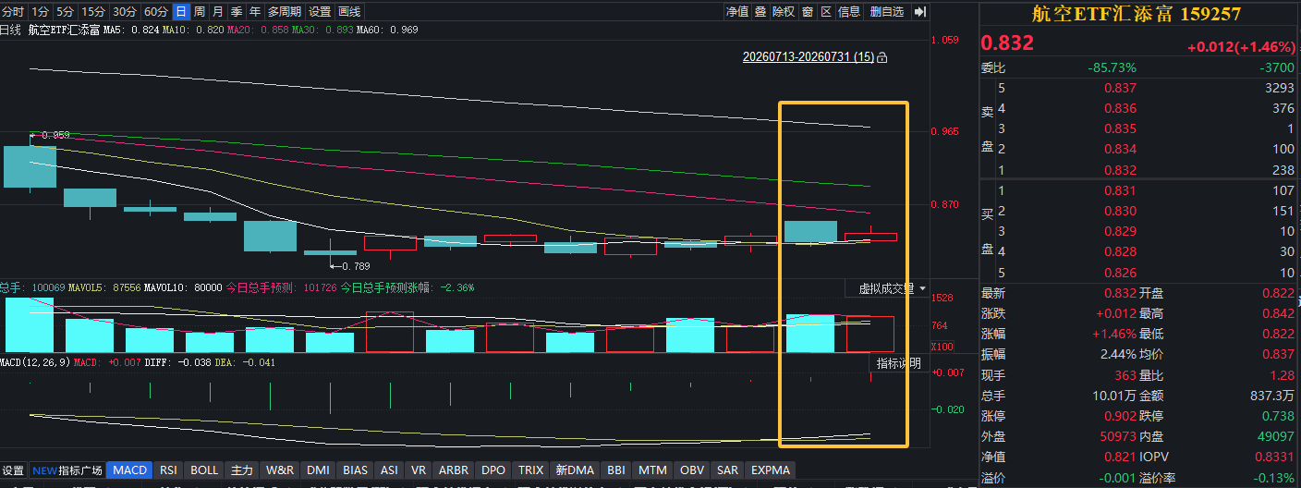Click the buy 5 price 0.826
This screenshot has height=488, width=1301.
1120,273
